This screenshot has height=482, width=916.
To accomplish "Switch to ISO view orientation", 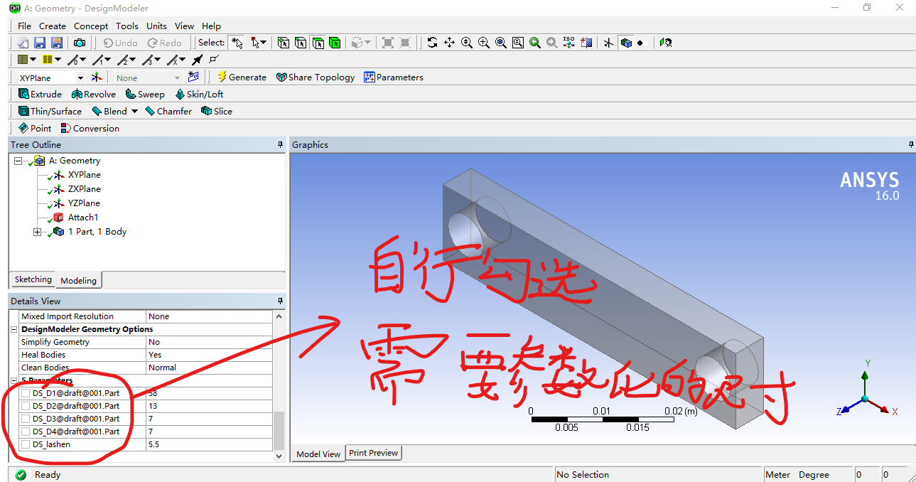I will coord(569,43).
